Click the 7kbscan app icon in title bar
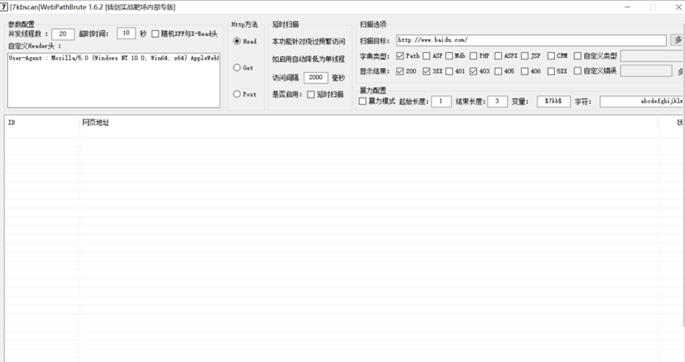The image size is (685, 362). 5,7
